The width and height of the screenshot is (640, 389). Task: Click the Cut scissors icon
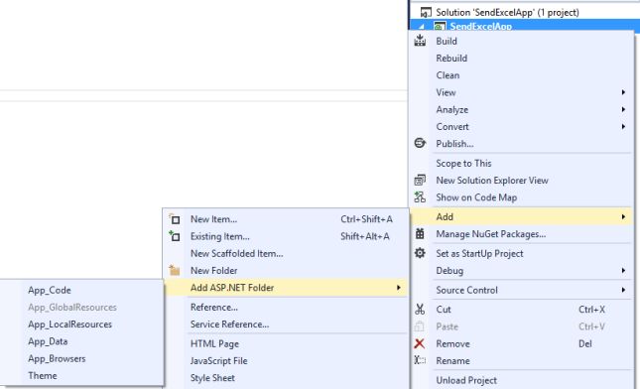[x=420, y=309]
